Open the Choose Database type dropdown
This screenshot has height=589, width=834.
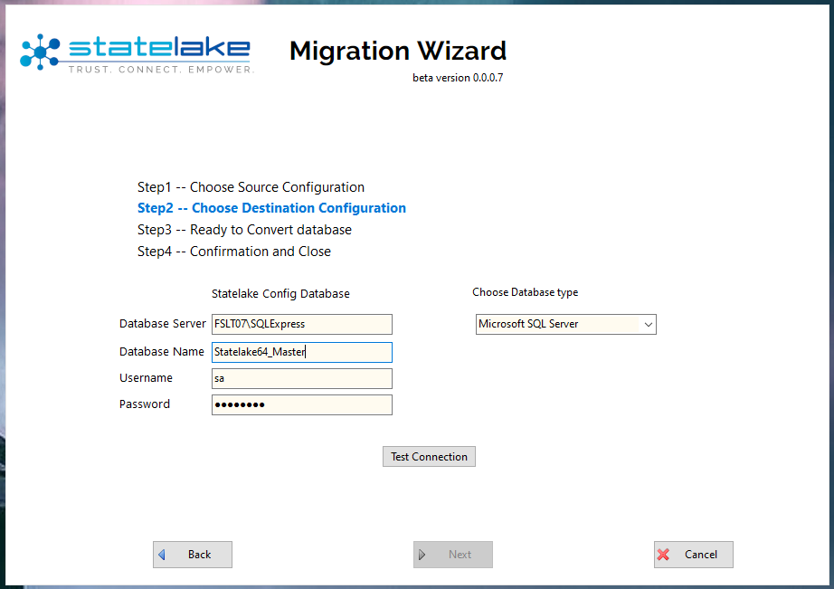coord(566,324)
